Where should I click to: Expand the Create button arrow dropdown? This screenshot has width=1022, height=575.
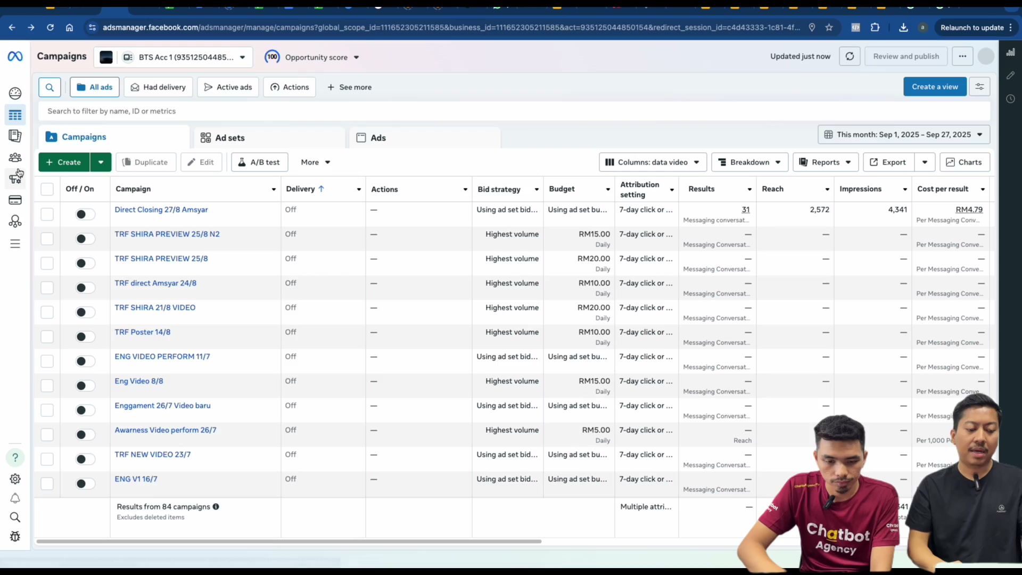click(101, 162)
